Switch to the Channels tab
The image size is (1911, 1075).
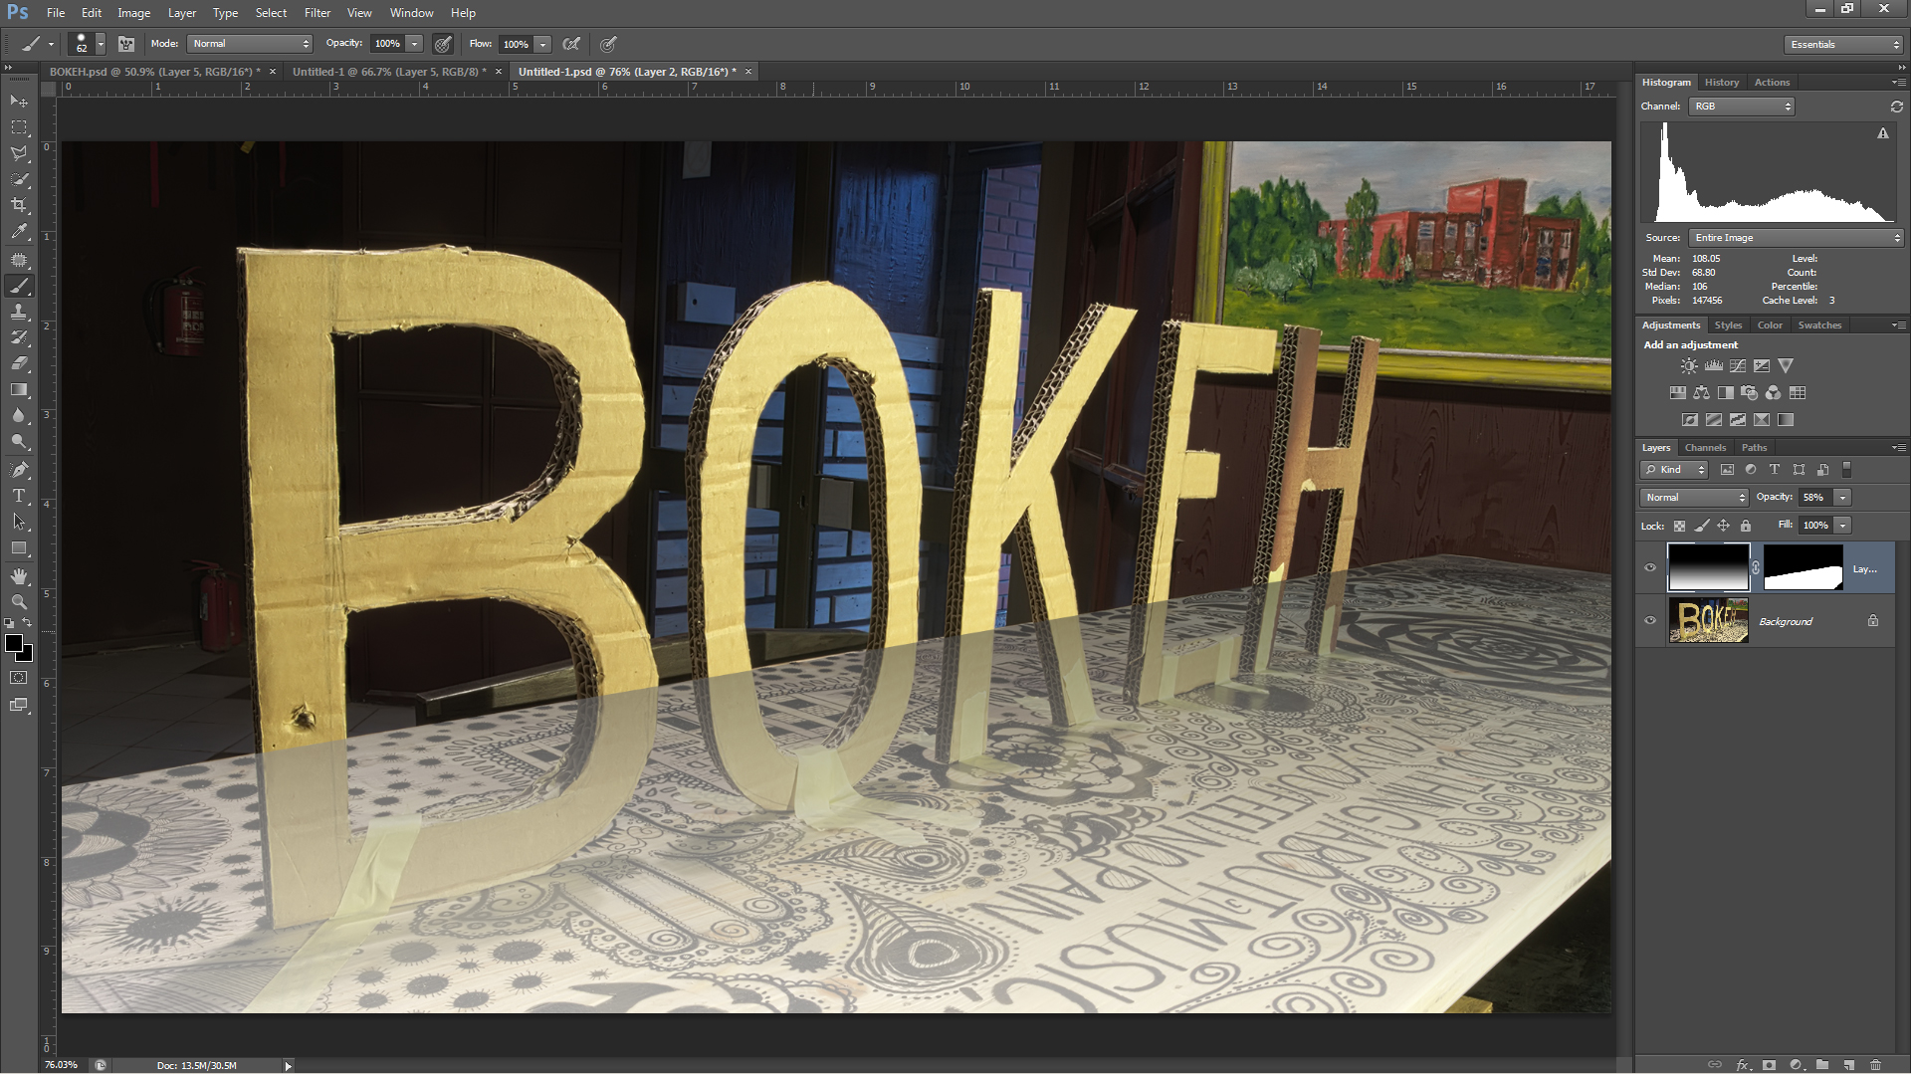click(1705, 448)
